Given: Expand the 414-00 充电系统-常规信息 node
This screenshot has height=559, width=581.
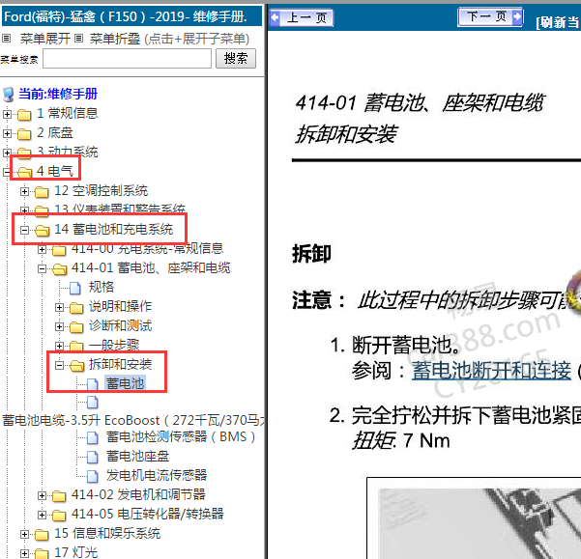Looking at the screenshot, I should pyautogui.click(x=42, y=250).
